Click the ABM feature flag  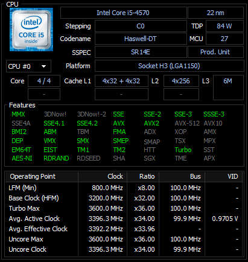tap(50, 132)
